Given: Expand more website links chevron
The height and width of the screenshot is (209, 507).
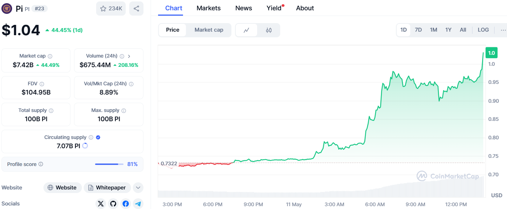Looking at the screenshot, I should [138, 188].
